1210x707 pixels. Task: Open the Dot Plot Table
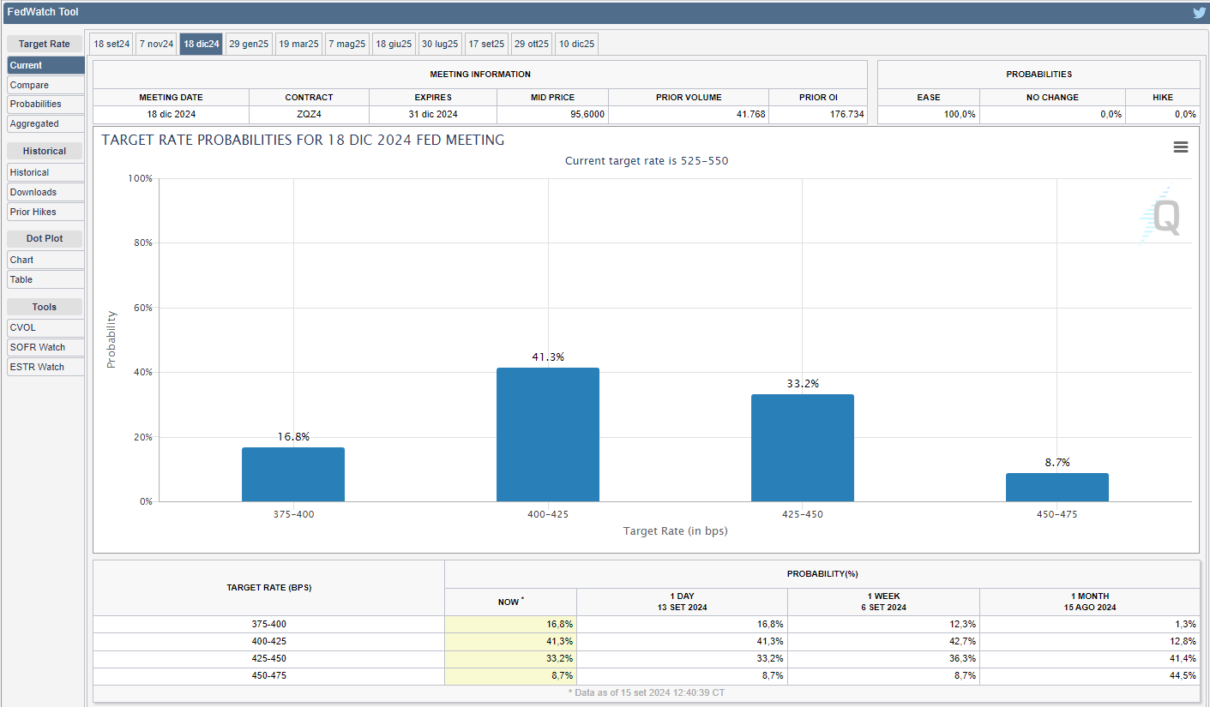pos(45,279)
